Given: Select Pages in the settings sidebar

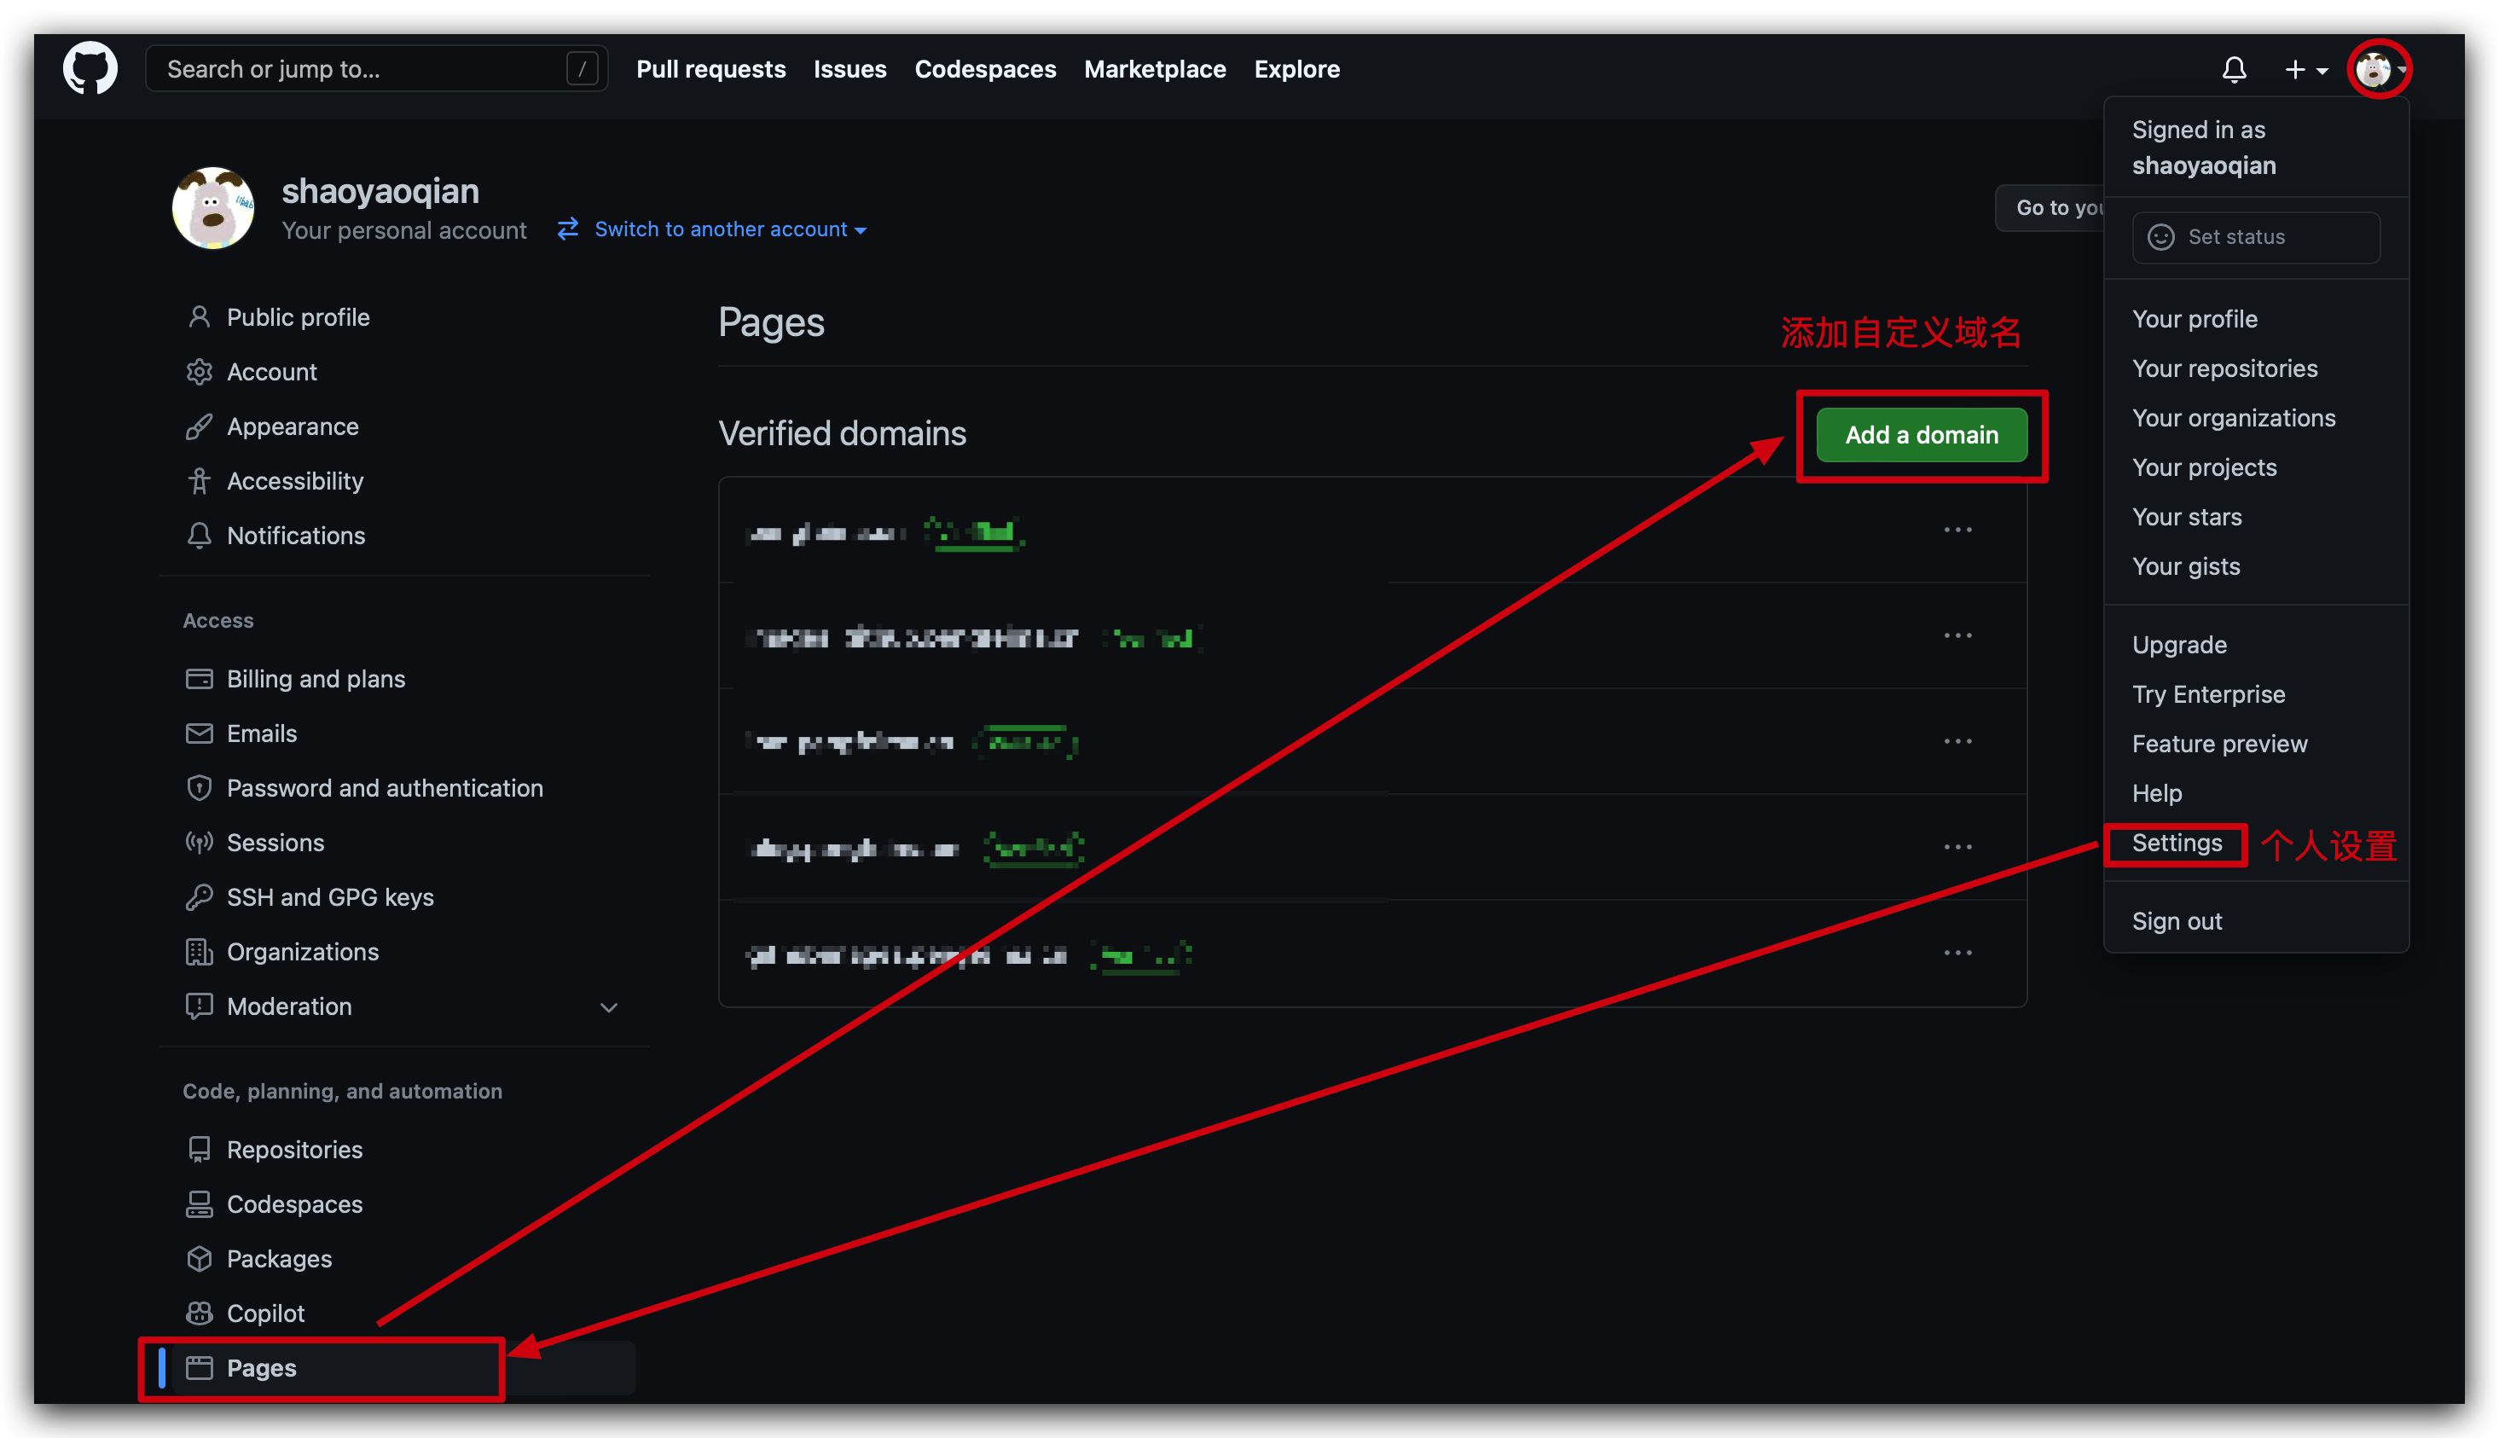Looking at the screenshot, I should pyautogui.click(x=262, y=1368).
